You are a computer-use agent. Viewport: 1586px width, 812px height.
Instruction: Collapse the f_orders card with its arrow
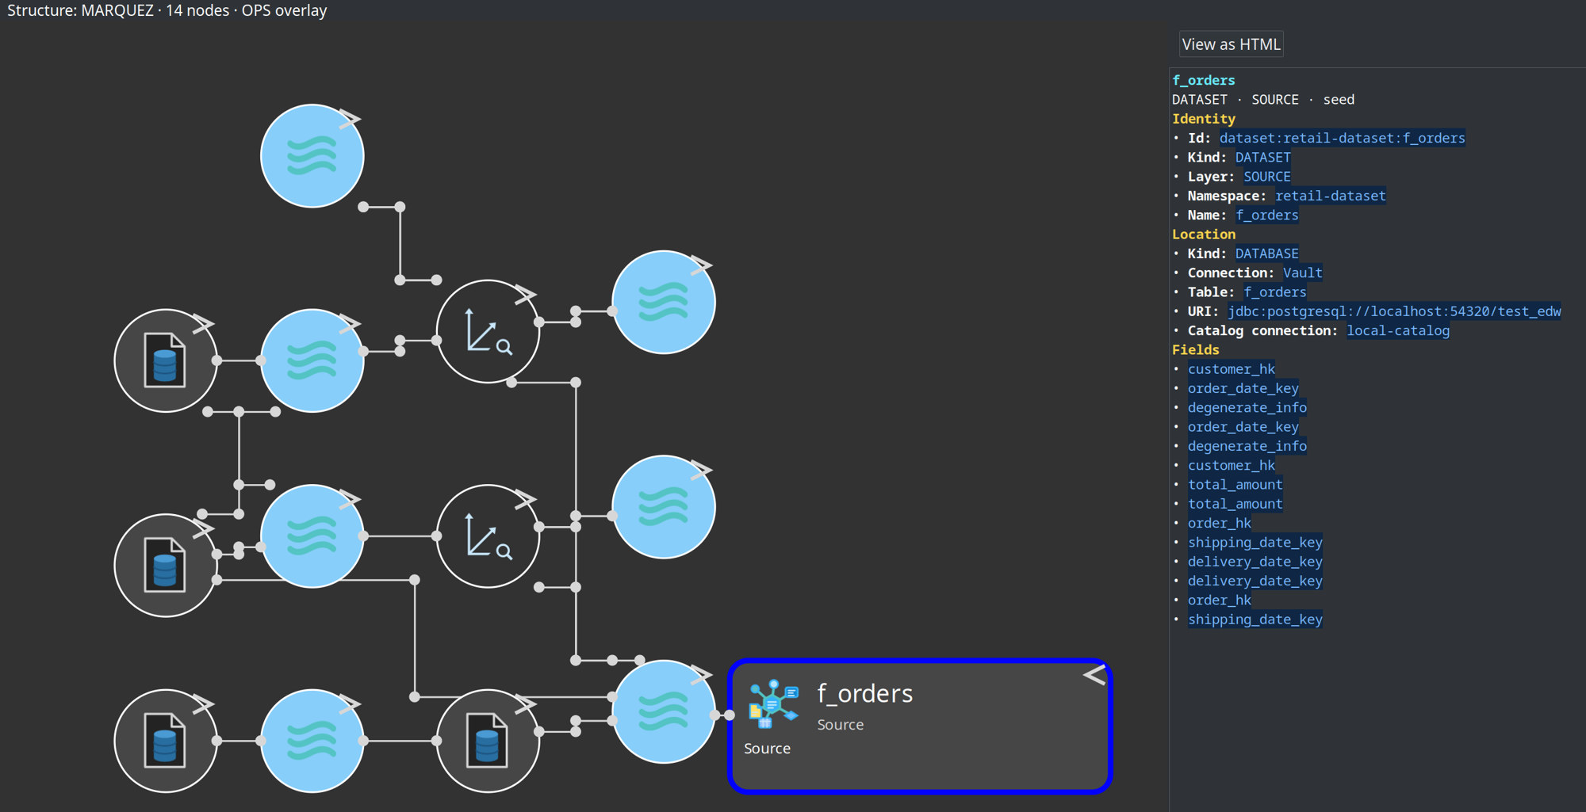[1094, 675]
